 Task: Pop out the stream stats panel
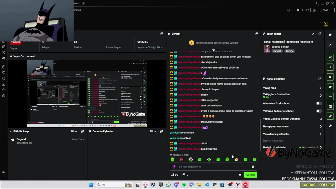click(x=161, y=34)
